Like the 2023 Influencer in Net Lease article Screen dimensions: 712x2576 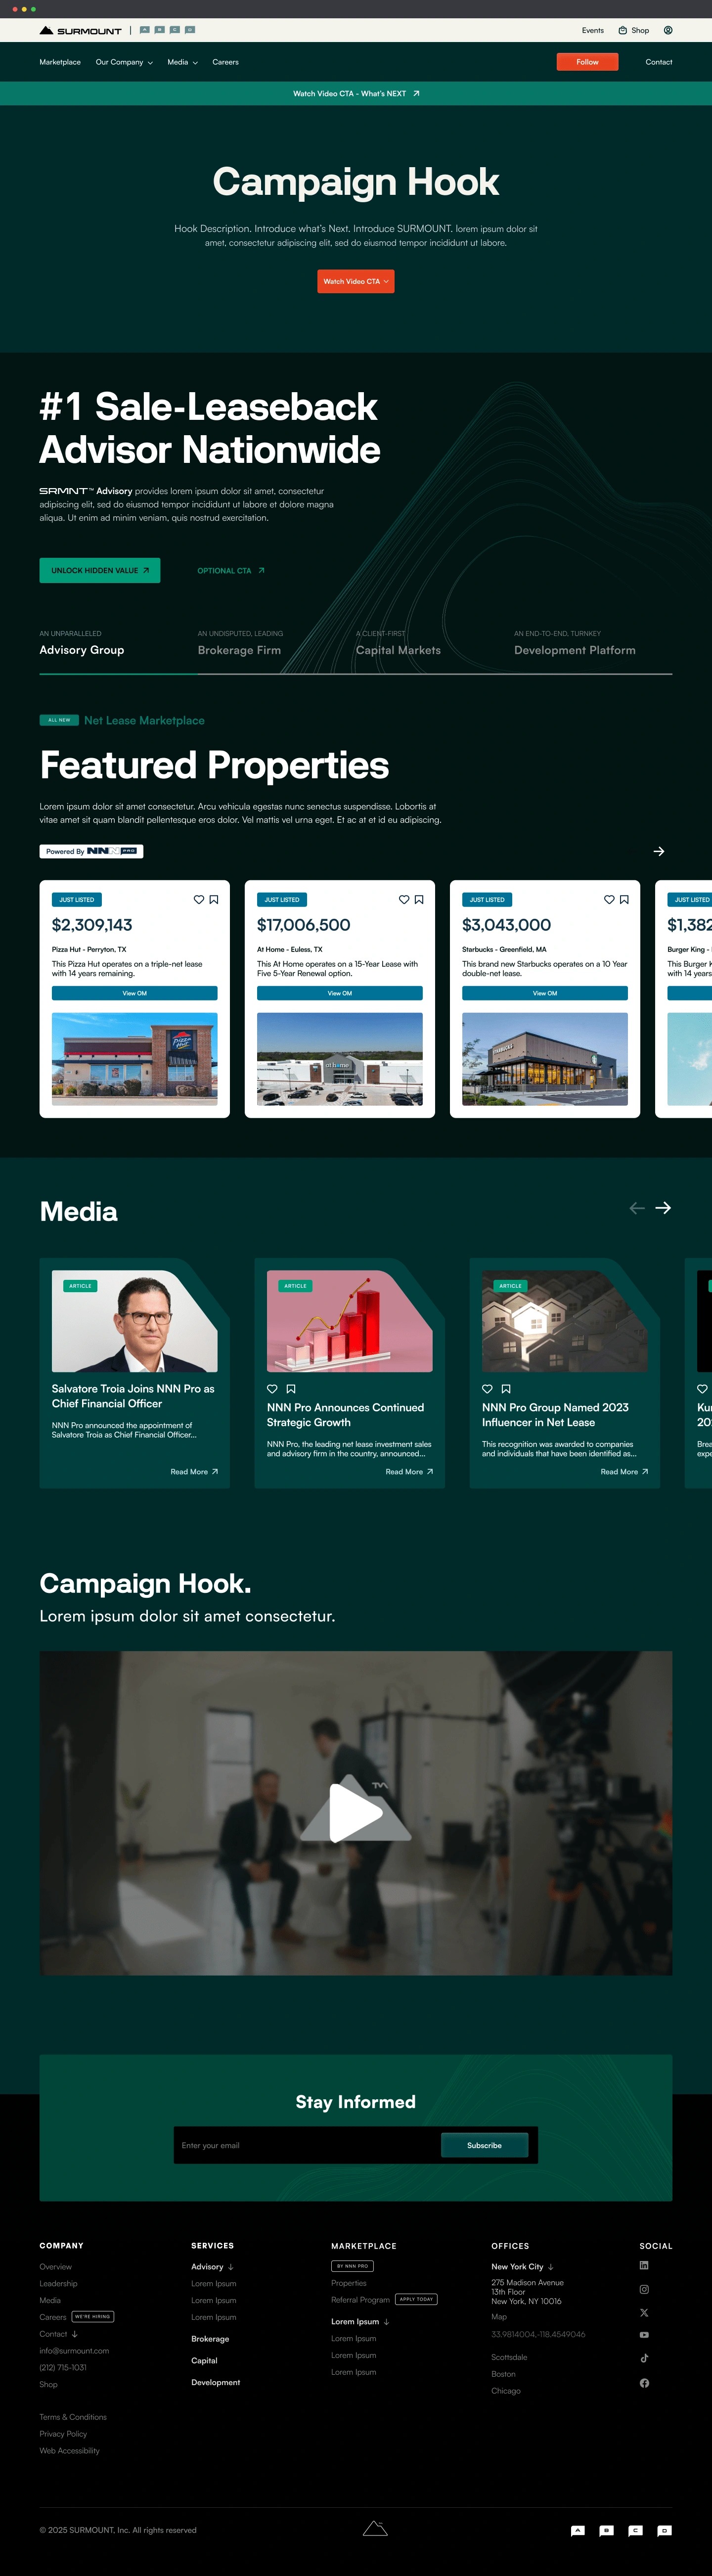point(487,1388)
